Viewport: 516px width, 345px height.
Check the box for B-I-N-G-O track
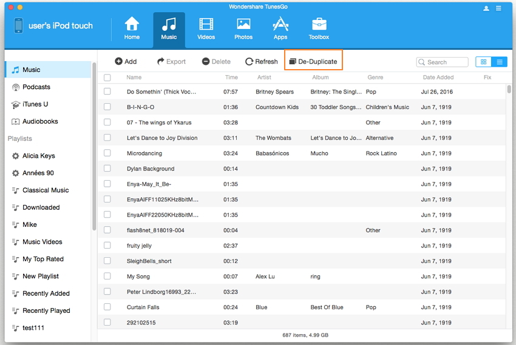point(107,107)
